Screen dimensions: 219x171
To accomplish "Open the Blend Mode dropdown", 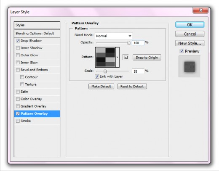I will (x=114, y=36).
